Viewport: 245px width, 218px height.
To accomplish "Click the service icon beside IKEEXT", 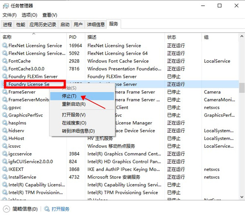I will (x=5, y=169).
